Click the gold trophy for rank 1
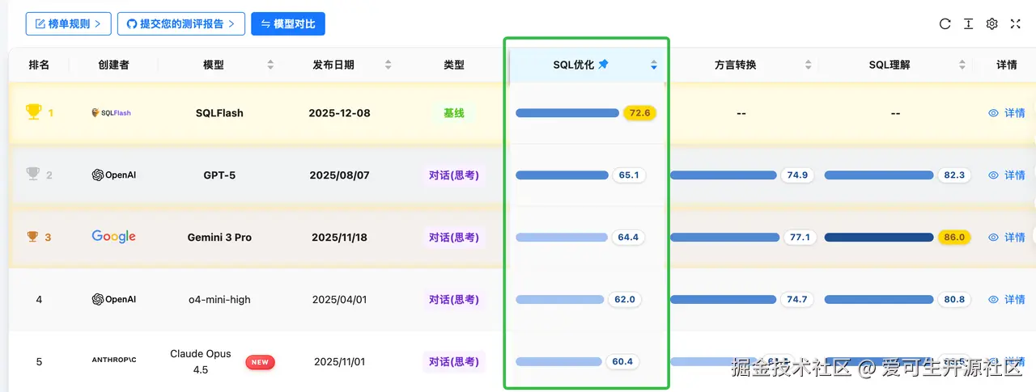Screen dimensions: 1036x392 pyautogui.click(x=33, y=113)
